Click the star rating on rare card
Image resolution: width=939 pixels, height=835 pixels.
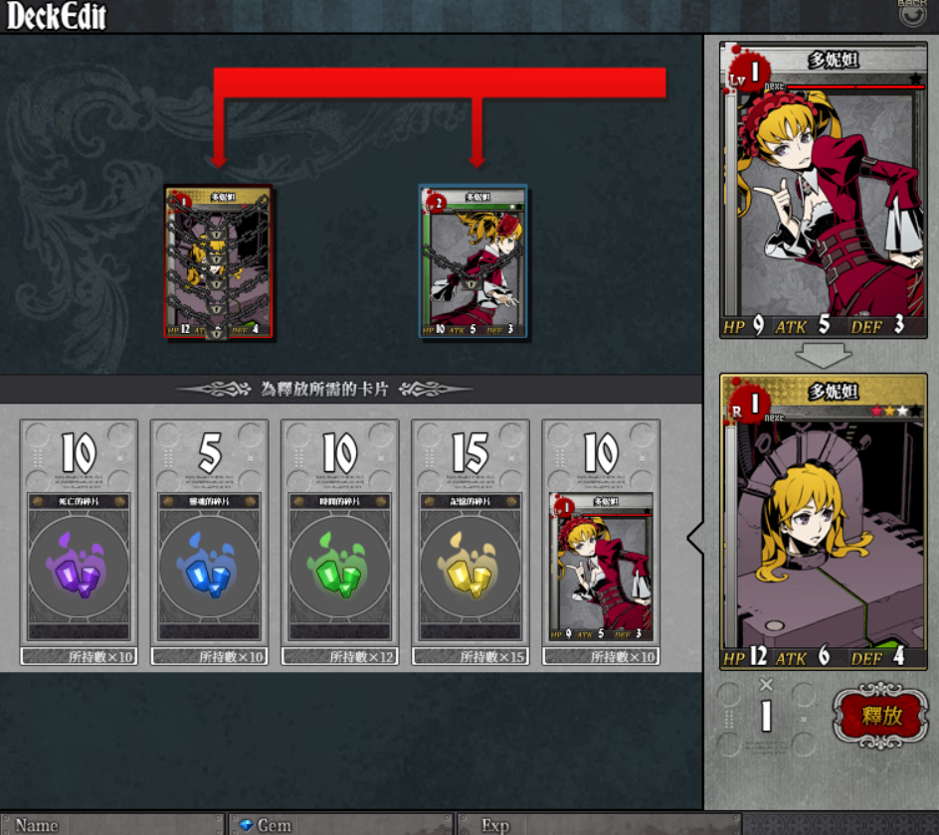coord(896,411)
